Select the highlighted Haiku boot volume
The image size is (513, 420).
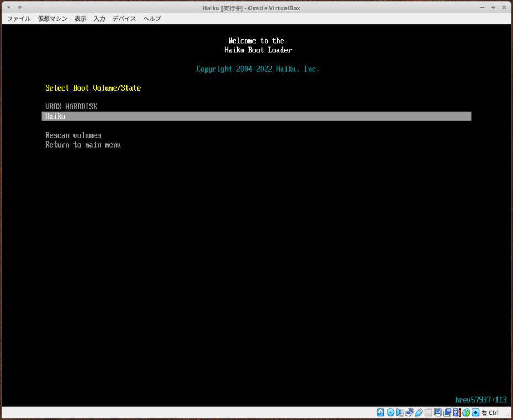(256, 116)
